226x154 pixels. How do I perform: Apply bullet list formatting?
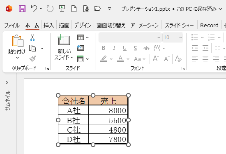(x=195, y=37)
